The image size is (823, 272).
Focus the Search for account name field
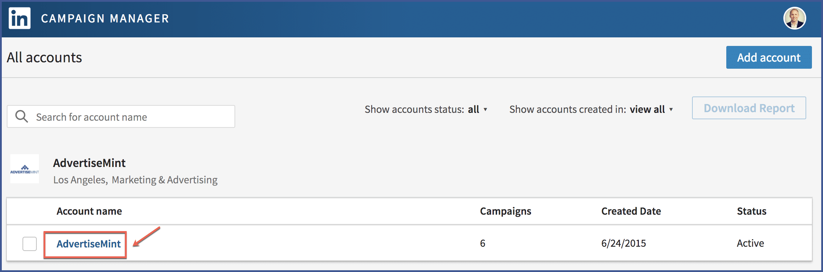pyautogui.click(x=121, y=116)
